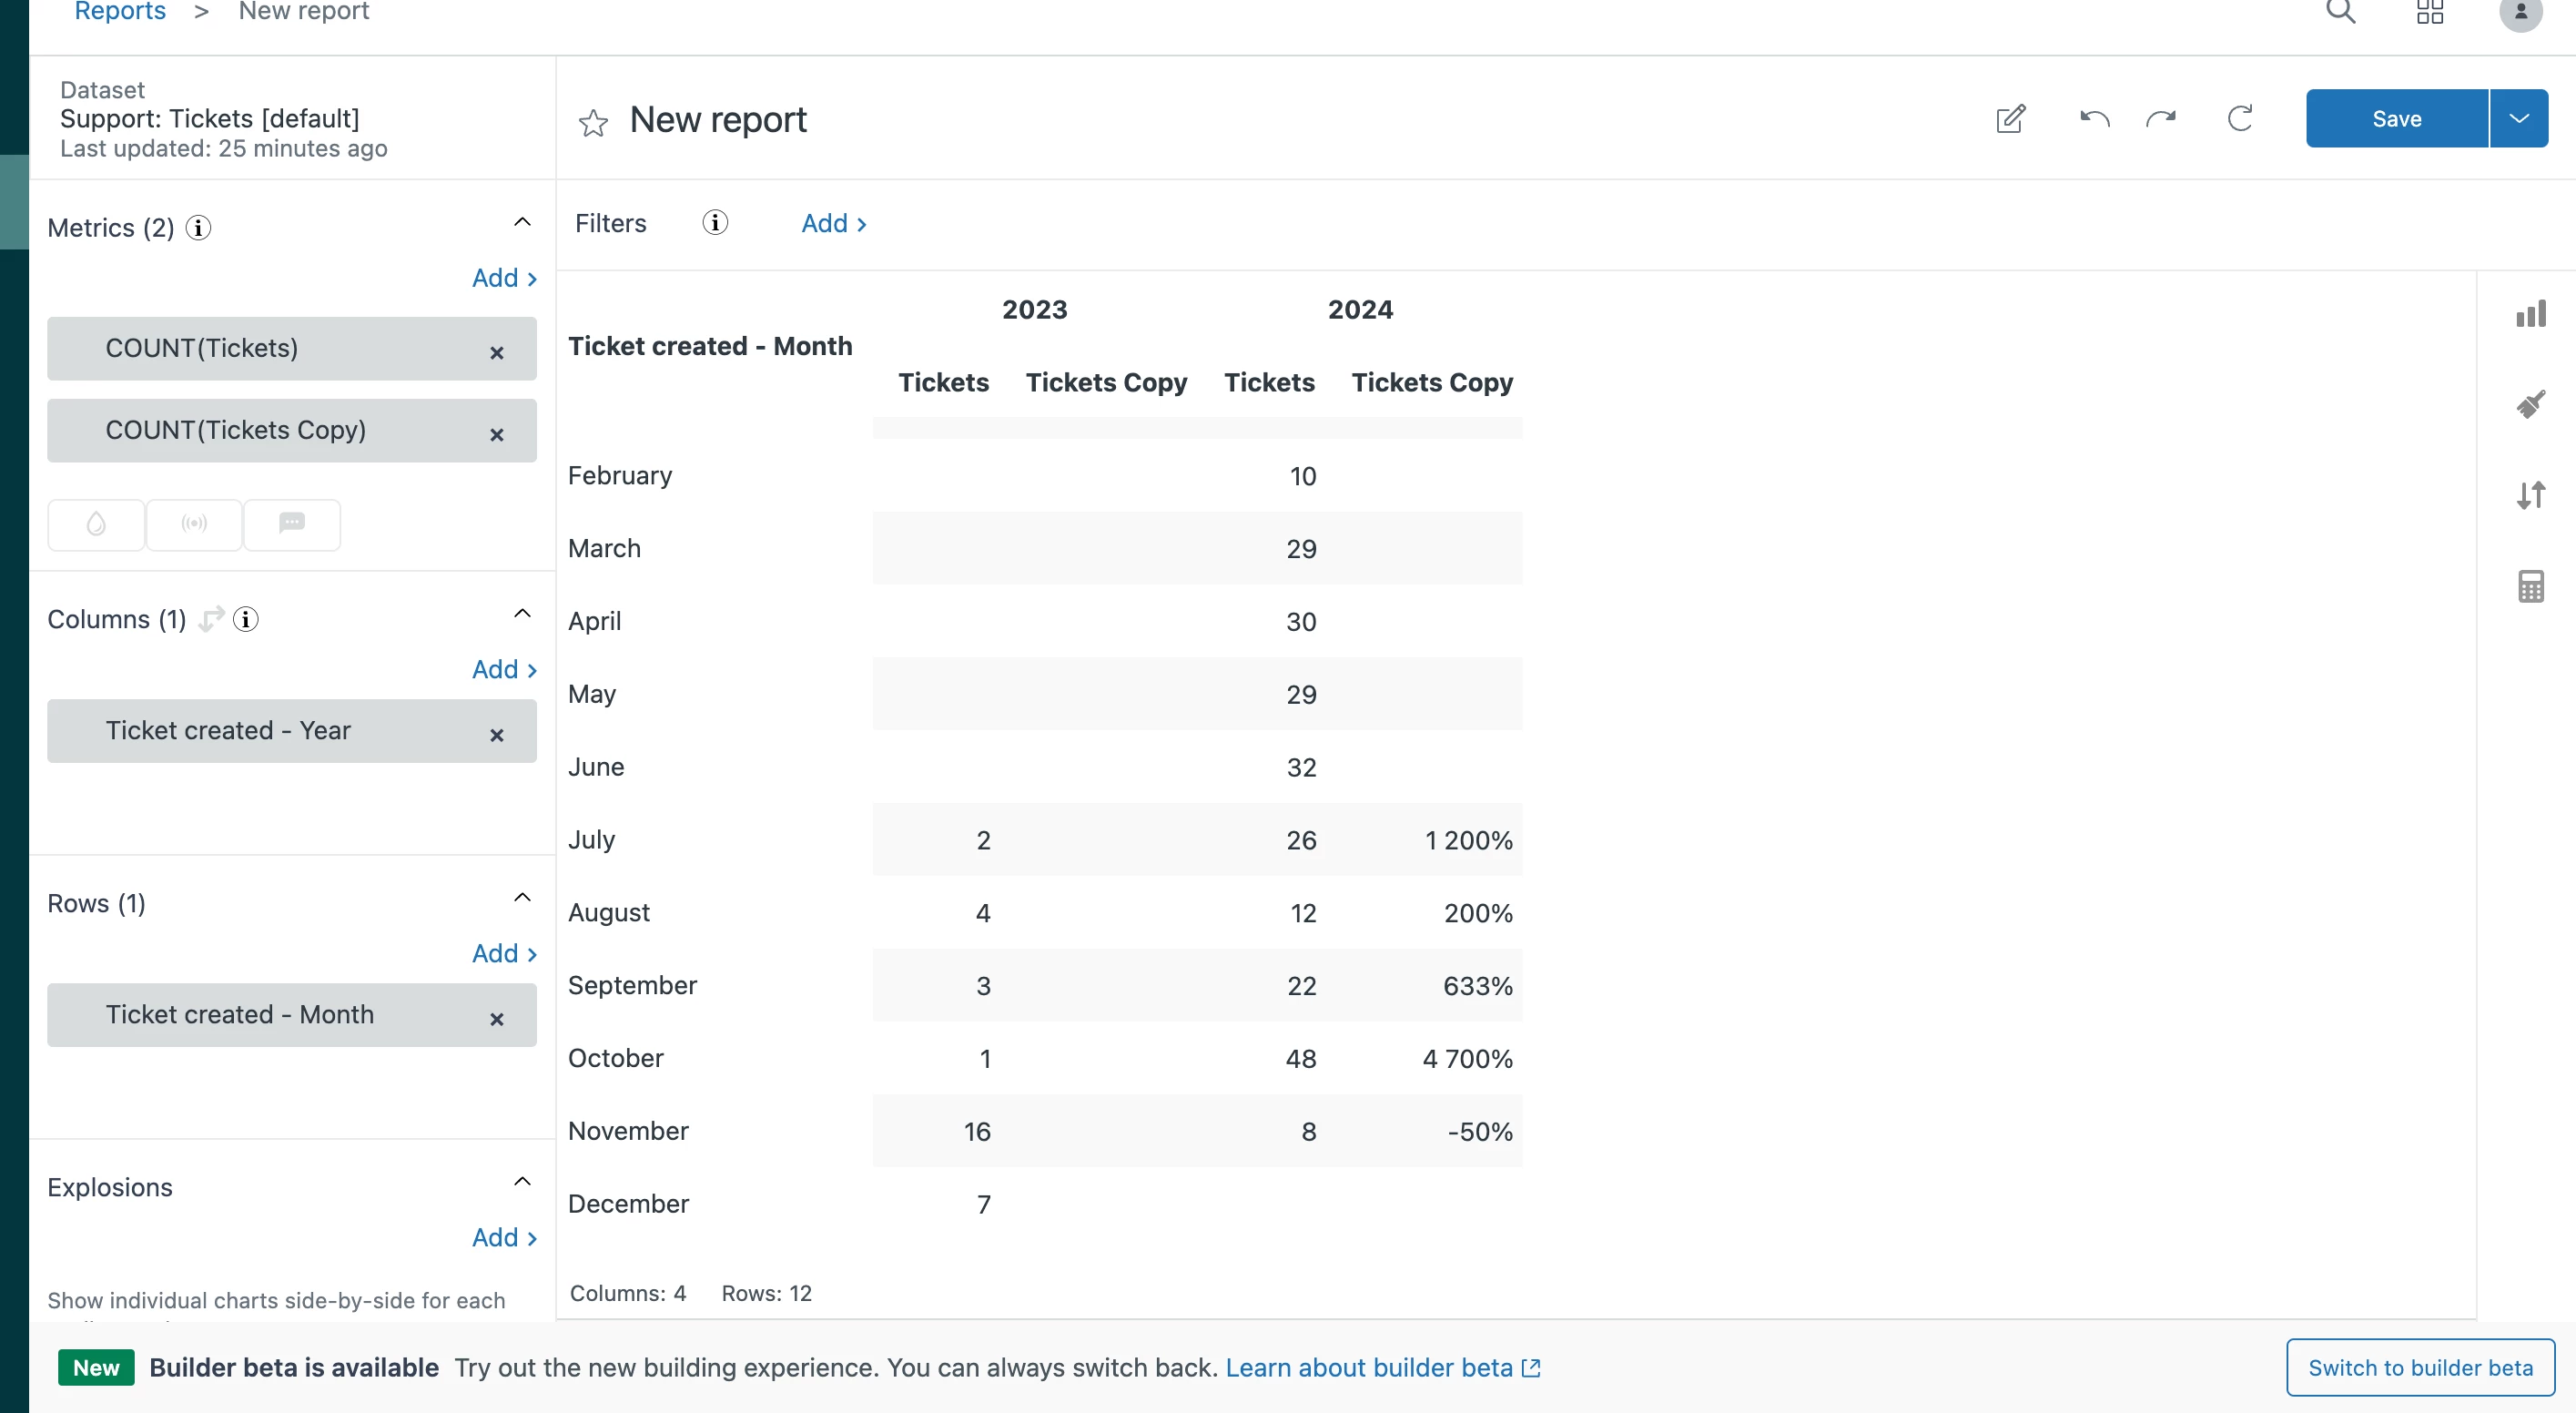
Task: Open the sort arrows icon in right sidebar
Action: [x=2530, y=495]
